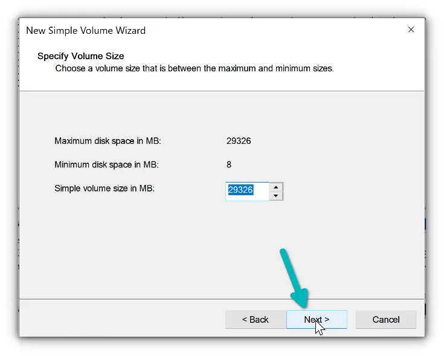The width and height of the screenshot is (444, 356).
Task: Click the "Minimum disk space in MB:" label
Action: [106, 164]
